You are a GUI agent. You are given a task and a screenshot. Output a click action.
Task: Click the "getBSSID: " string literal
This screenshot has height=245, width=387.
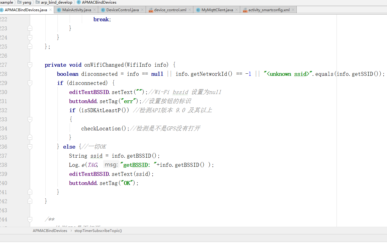[138, 165]
